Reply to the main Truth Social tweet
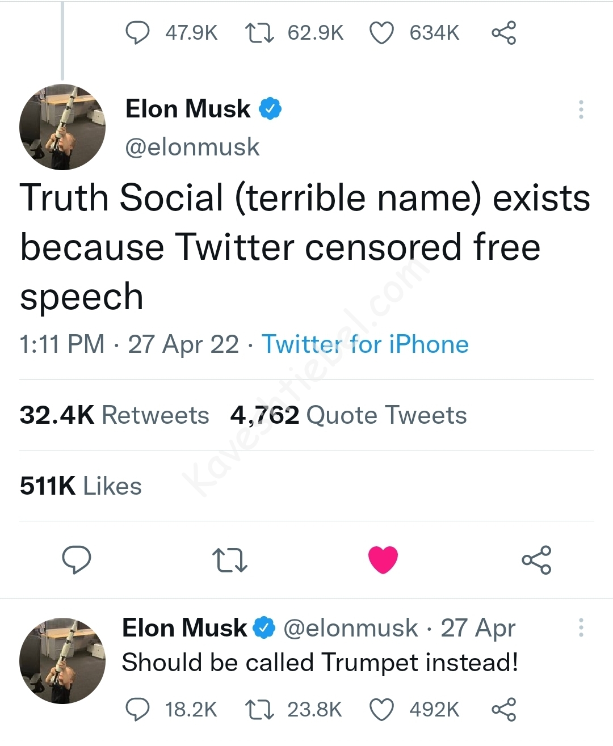Screen dimensions: 613x746 (x=76, y=560)
